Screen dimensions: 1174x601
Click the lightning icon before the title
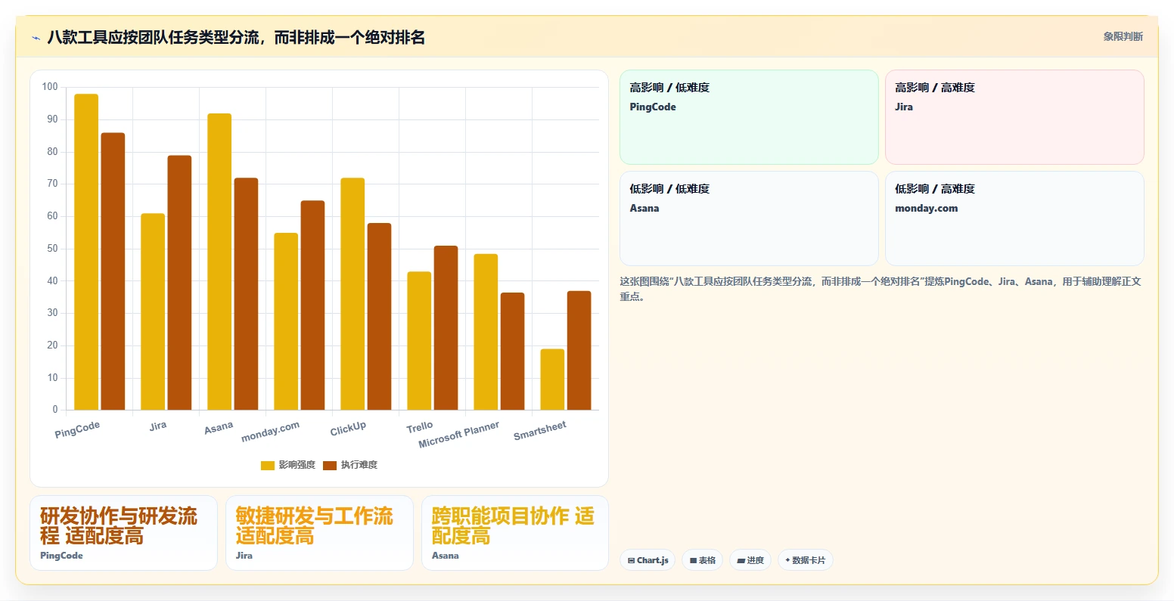click(36, 38)
